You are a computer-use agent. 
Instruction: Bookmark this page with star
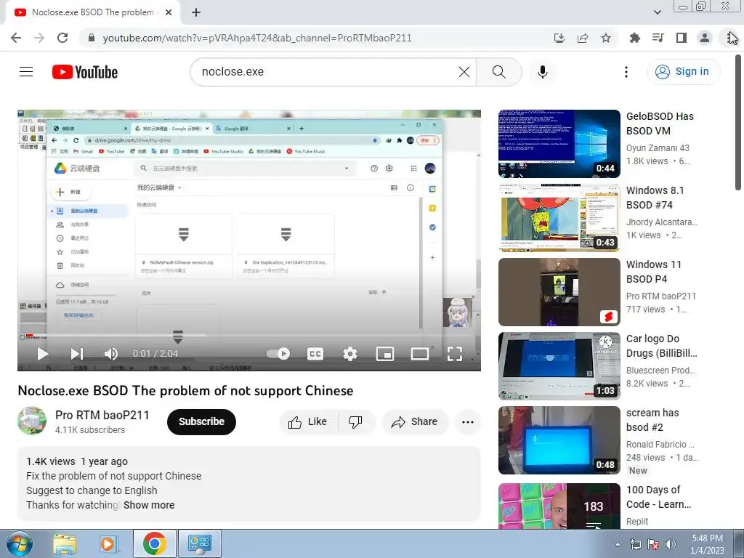click(606, 38)
